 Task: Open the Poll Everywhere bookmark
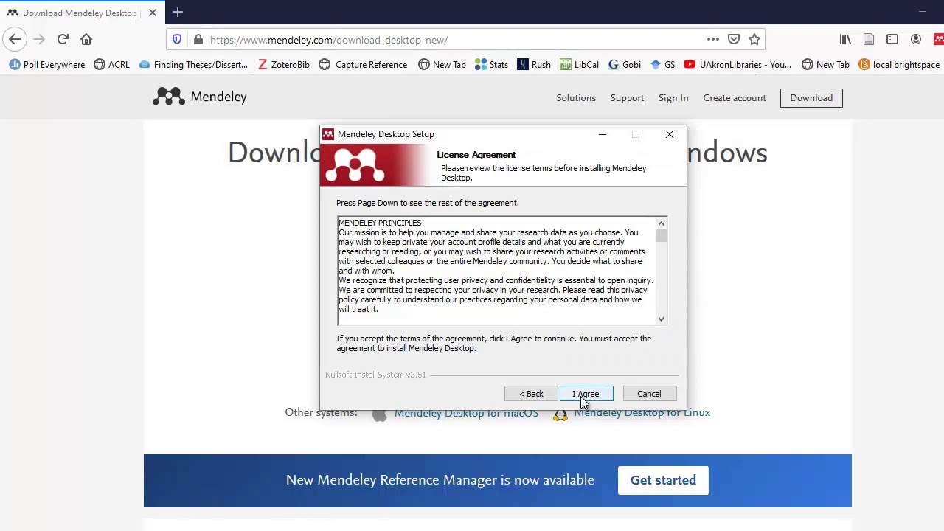(x=47, y=65)
